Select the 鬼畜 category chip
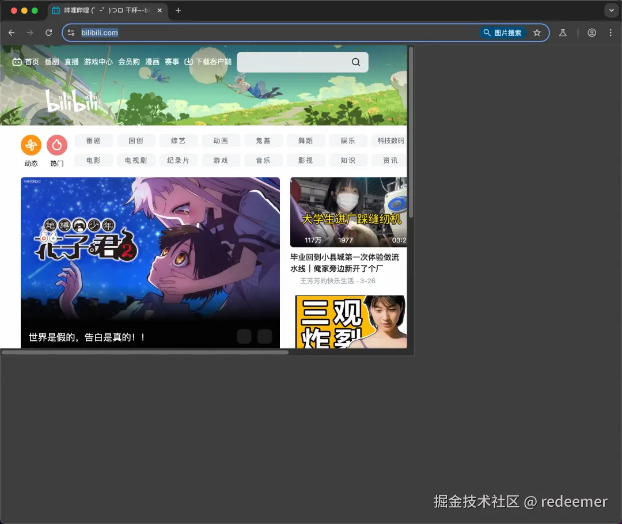 (263, 141)
